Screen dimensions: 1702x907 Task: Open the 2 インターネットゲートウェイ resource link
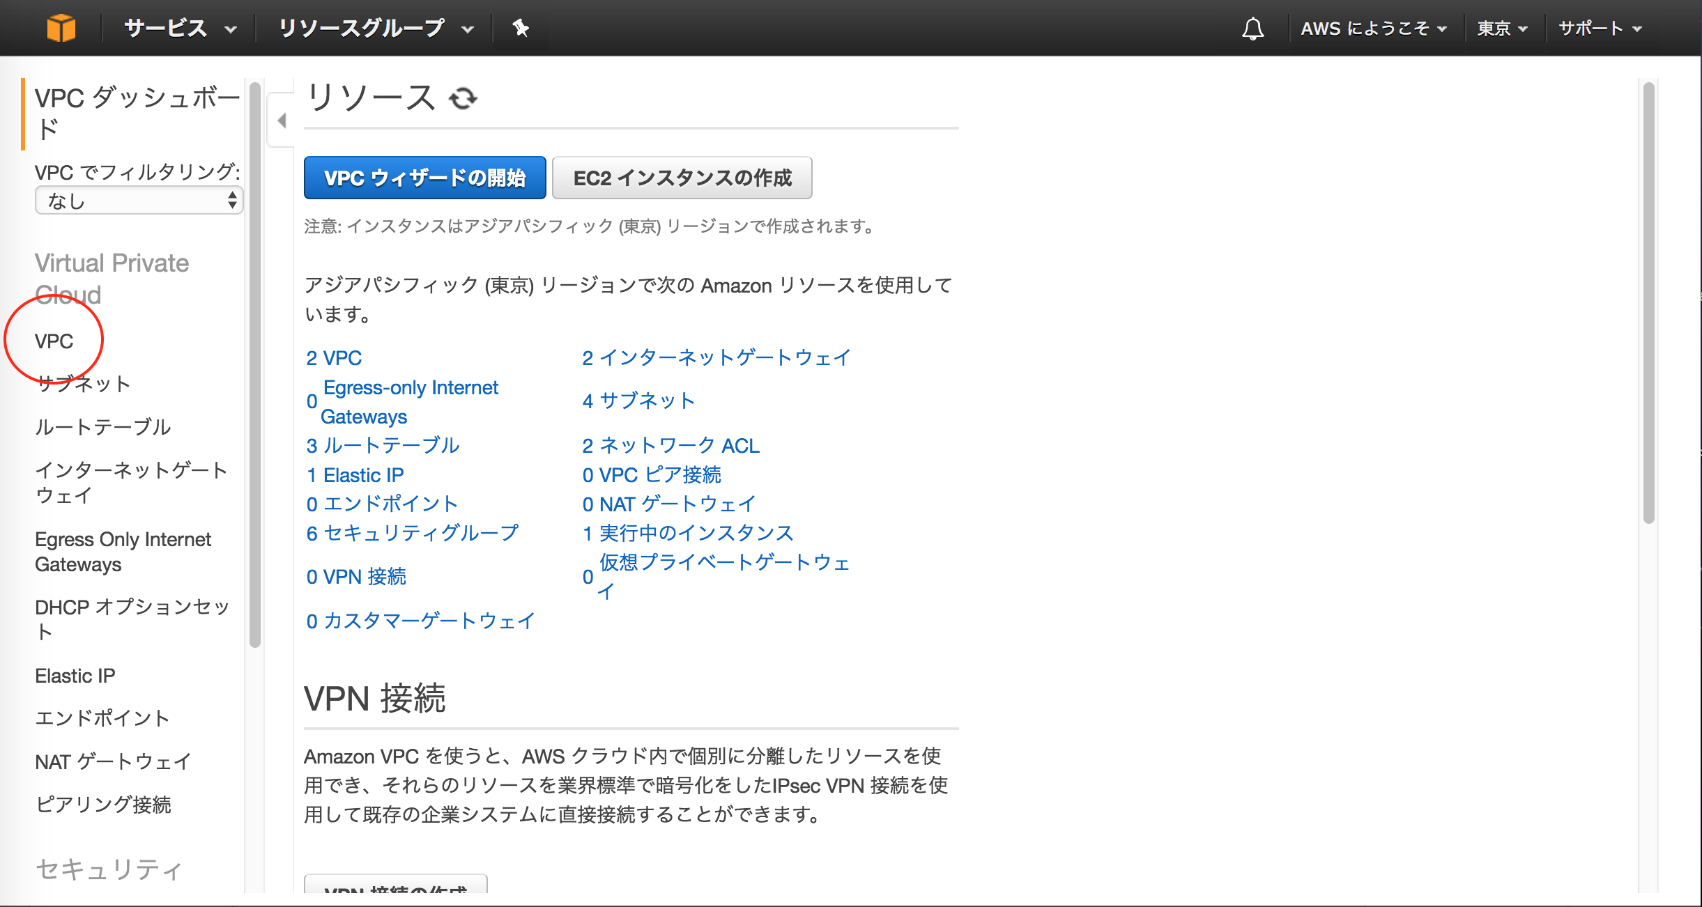(x=716, y=358)
